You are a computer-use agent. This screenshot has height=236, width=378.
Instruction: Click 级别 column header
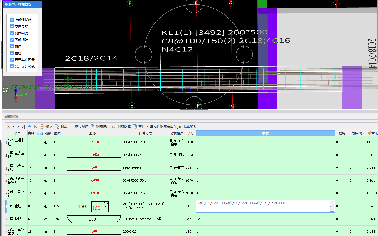click(x=48, y=133)
